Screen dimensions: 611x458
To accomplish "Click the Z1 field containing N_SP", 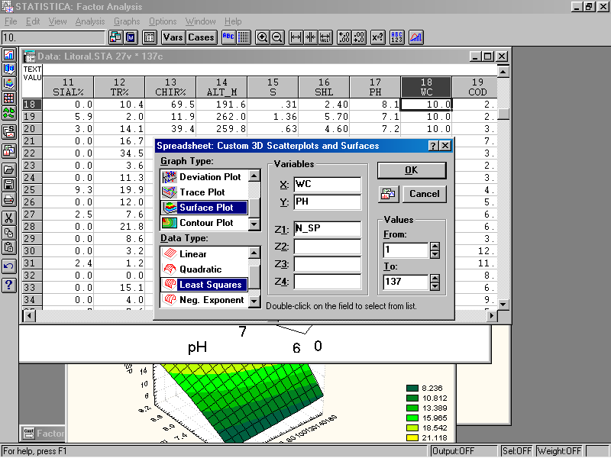I will (x=328, y=228).
